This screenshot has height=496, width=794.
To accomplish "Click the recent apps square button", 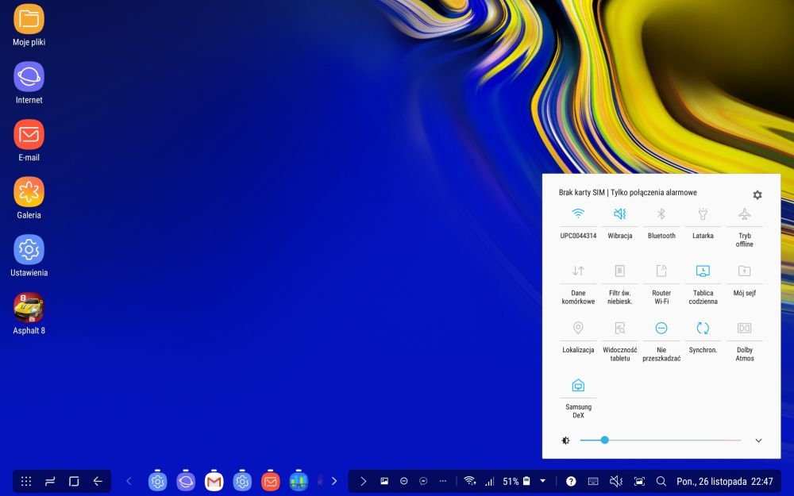I will [74, 482].
